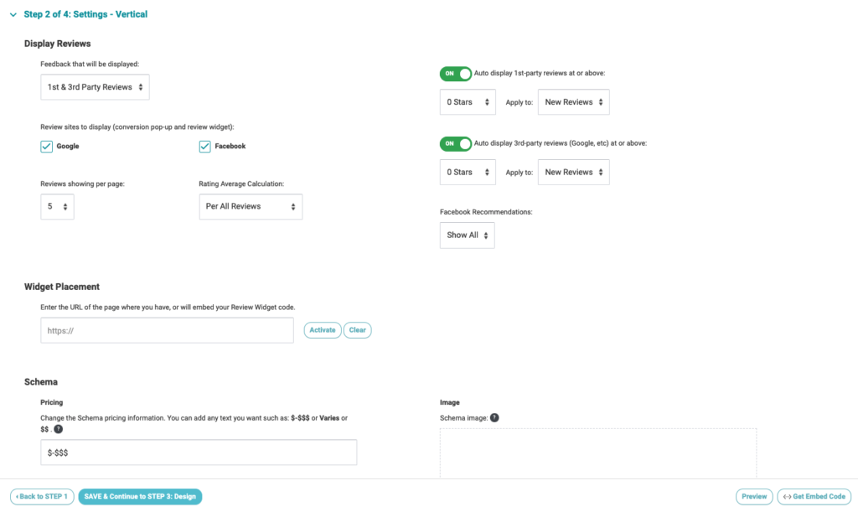The height and width of the screenshot is (512, 858).
Task: Click the Schema image help question icon
Action: pos(494,418)
